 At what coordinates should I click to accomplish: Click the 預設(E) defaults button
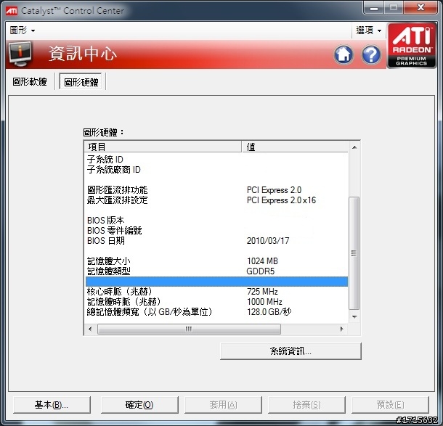[x=390, y=405]
